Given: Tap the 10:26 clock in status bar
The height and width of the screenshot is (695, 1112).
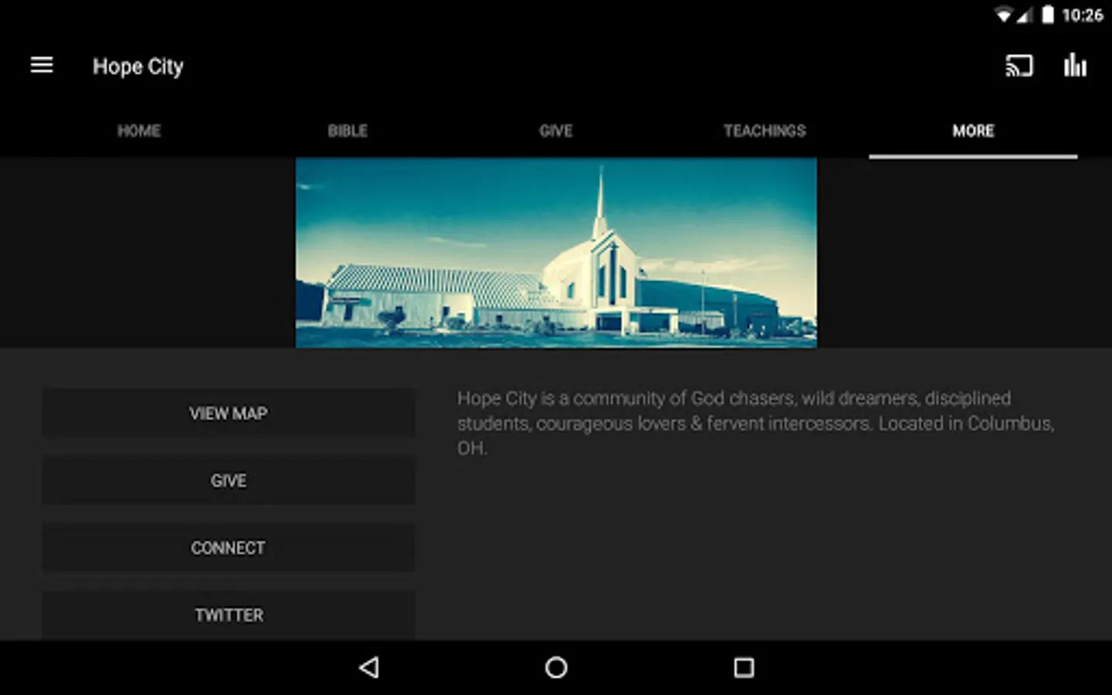Looking at the screenshot, I should (1082, 15).
